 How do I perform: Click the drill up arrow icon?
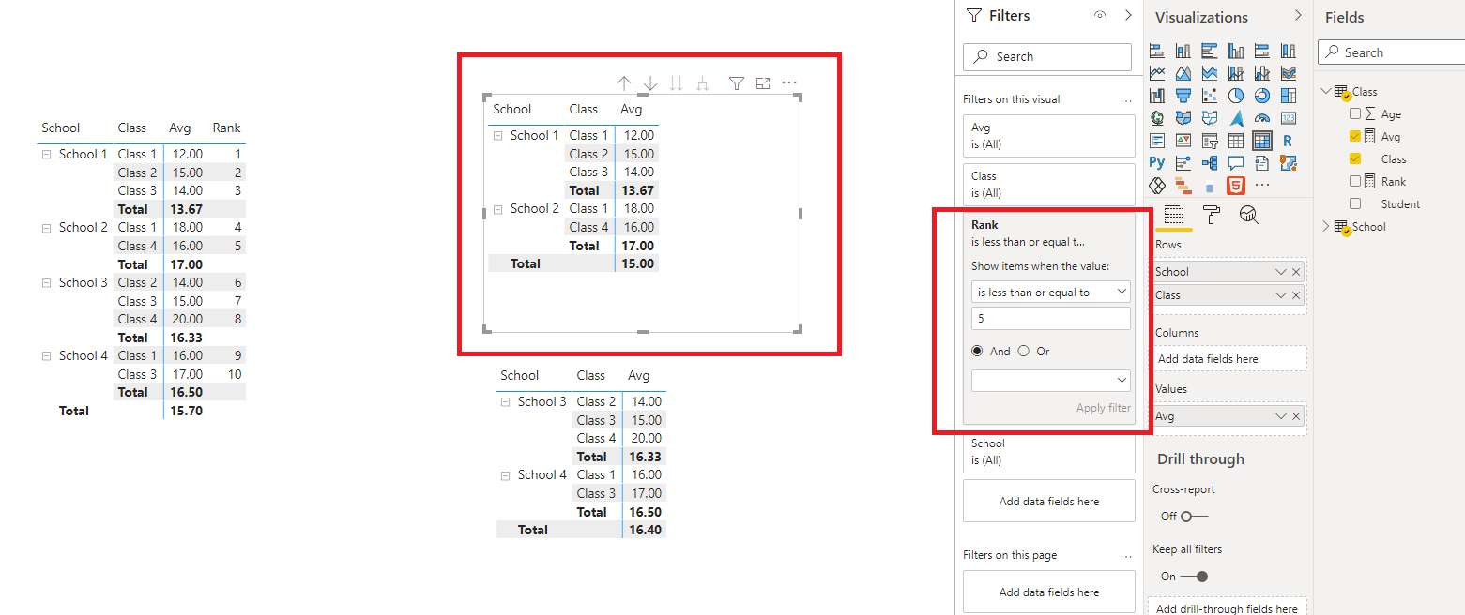point(624,83)
